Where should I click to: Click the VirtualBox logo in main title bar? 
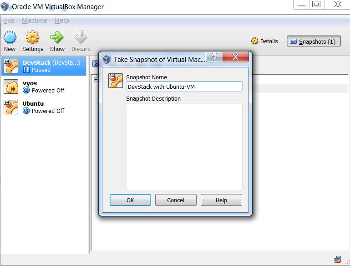coord(5,6)
